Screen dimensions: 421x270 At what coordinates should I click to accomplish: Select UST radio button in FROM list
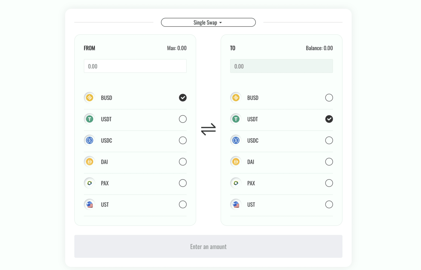click(x=183, y=204)
